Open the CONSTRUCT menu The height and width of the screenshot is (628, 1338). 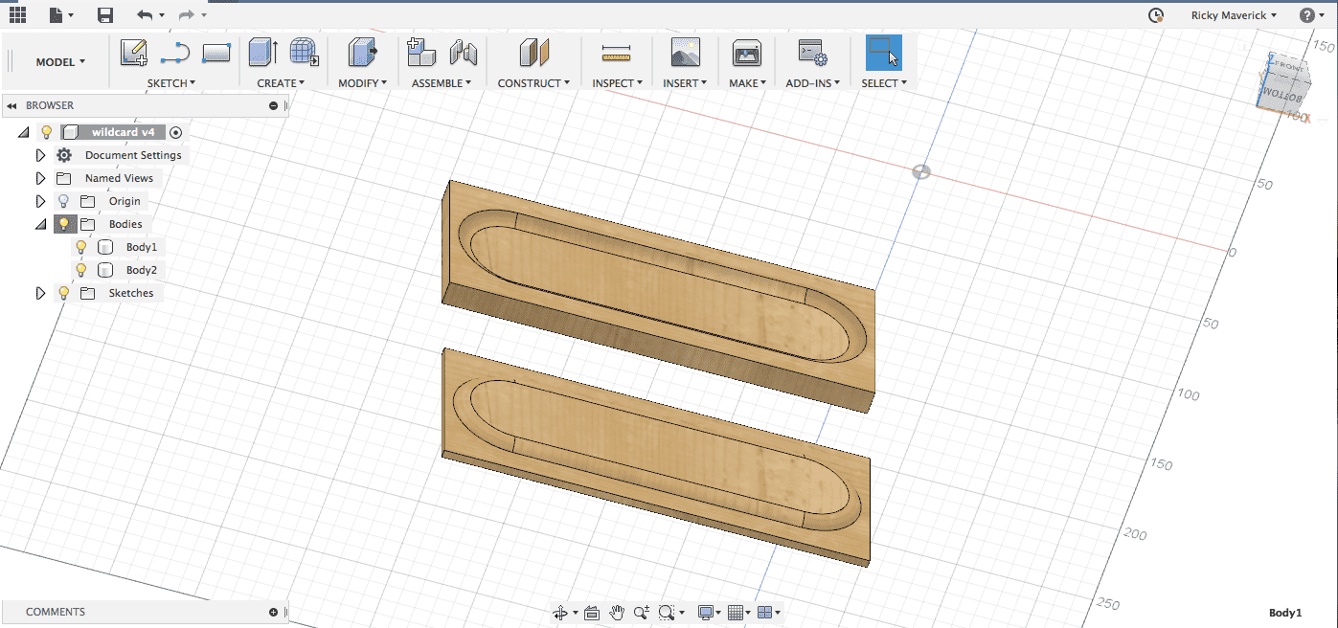click(x=533, y=83)
